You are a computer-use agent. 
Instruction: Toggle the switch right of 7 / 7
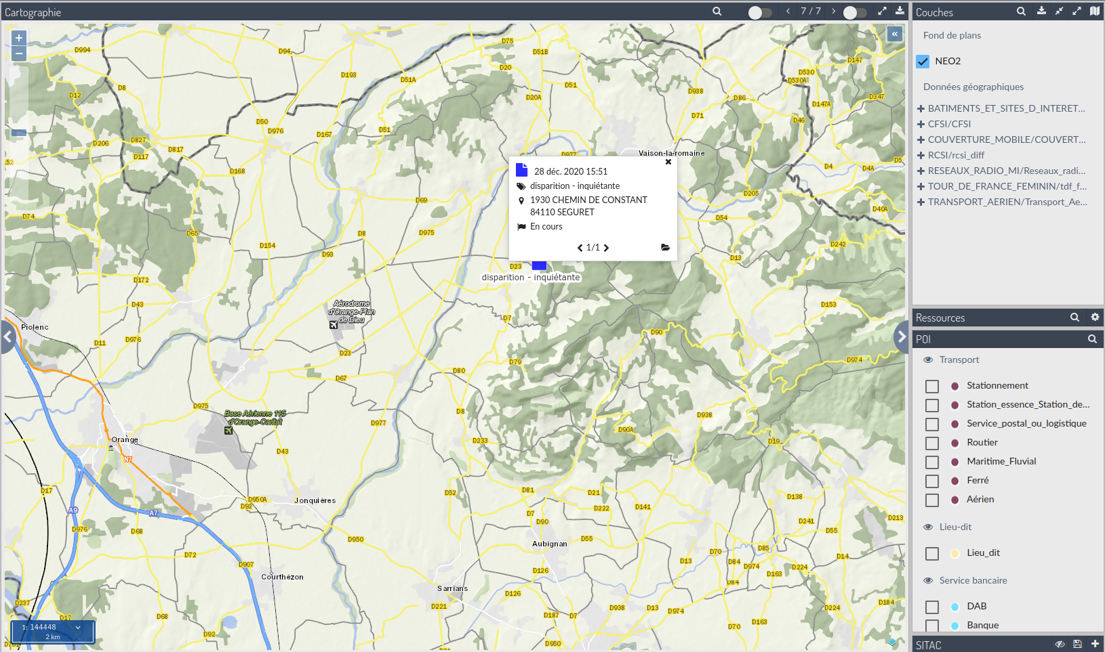click(x=854, y=12)
